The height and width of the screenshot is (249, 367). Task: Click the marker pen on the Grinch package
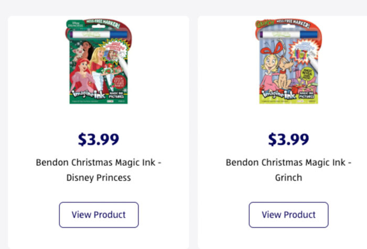point(289,35)
